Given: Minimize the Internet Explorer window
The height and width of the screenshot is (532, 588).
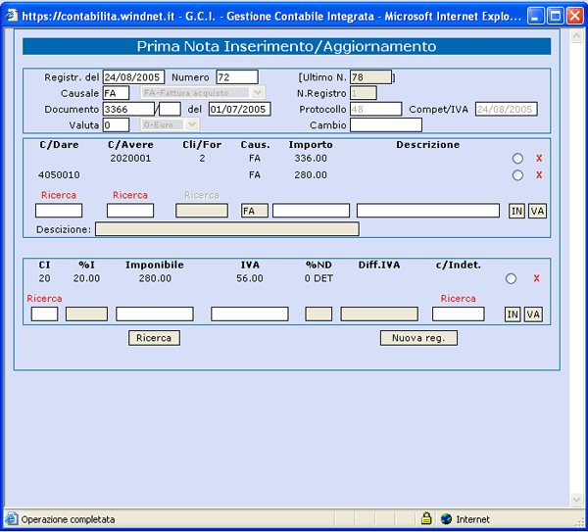Looking at the screenshot, I should click(536, 16).
